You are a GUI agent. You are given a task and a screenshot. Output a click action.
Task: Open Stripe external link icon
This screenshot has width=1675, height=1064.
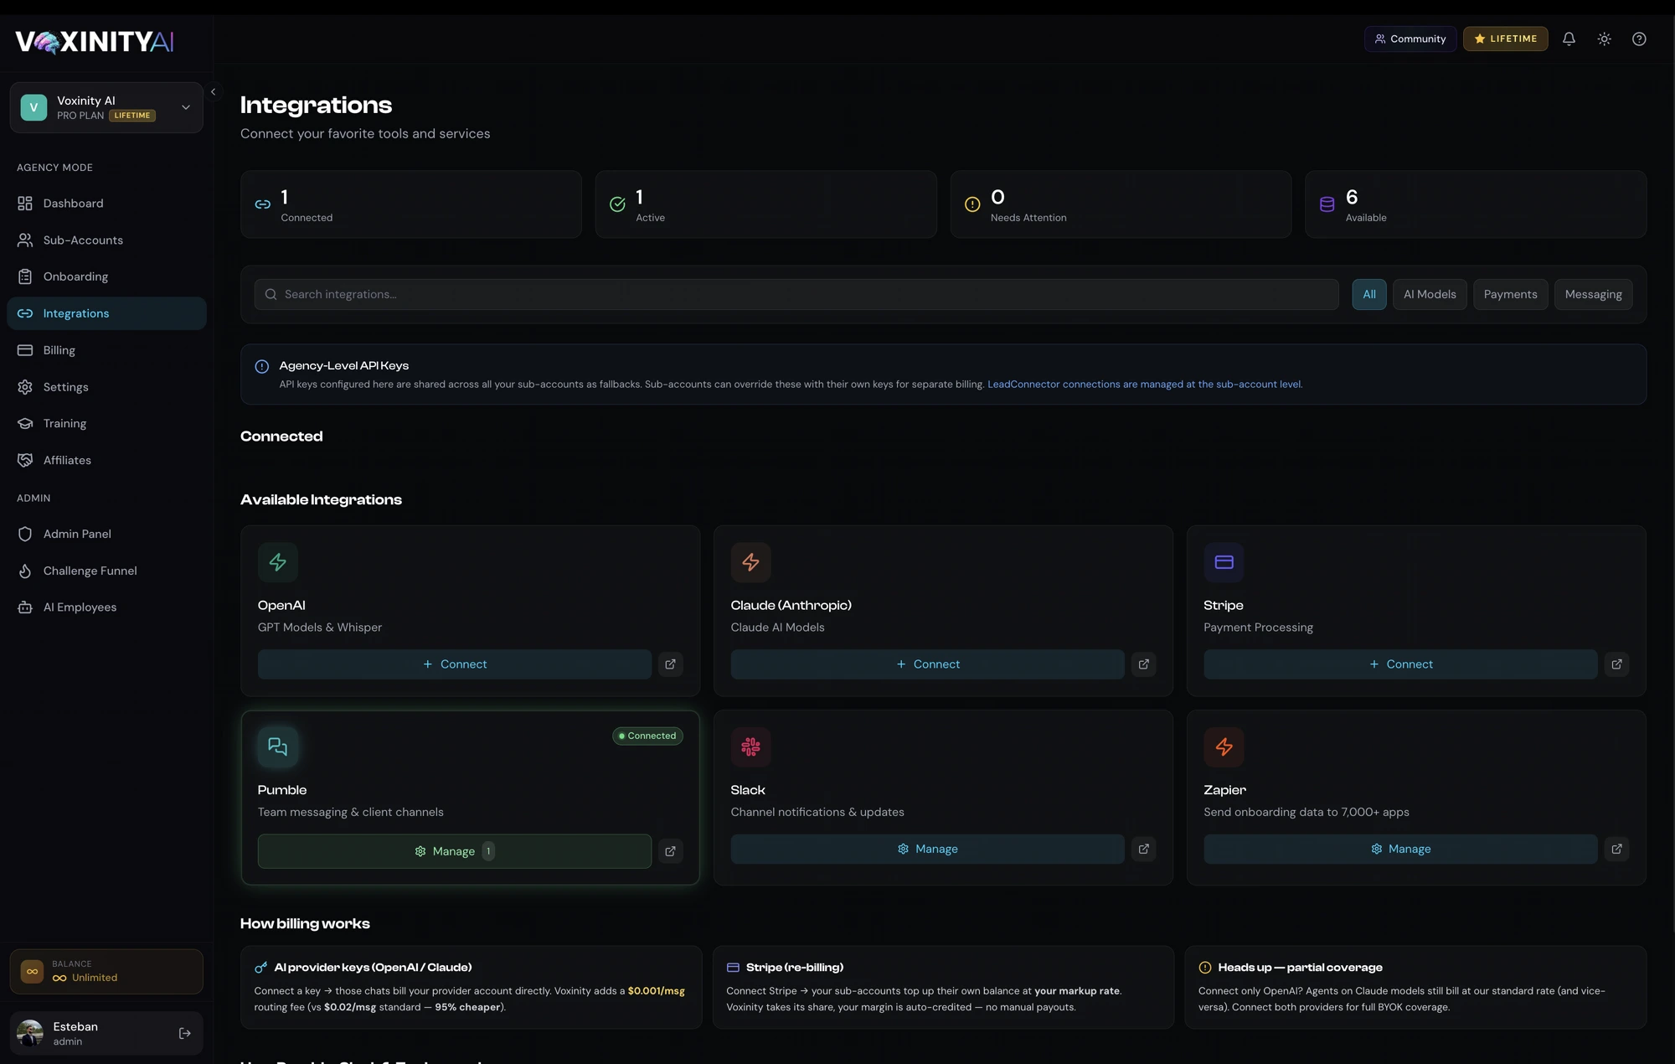pyautogui.click(x=1616, y=664)
